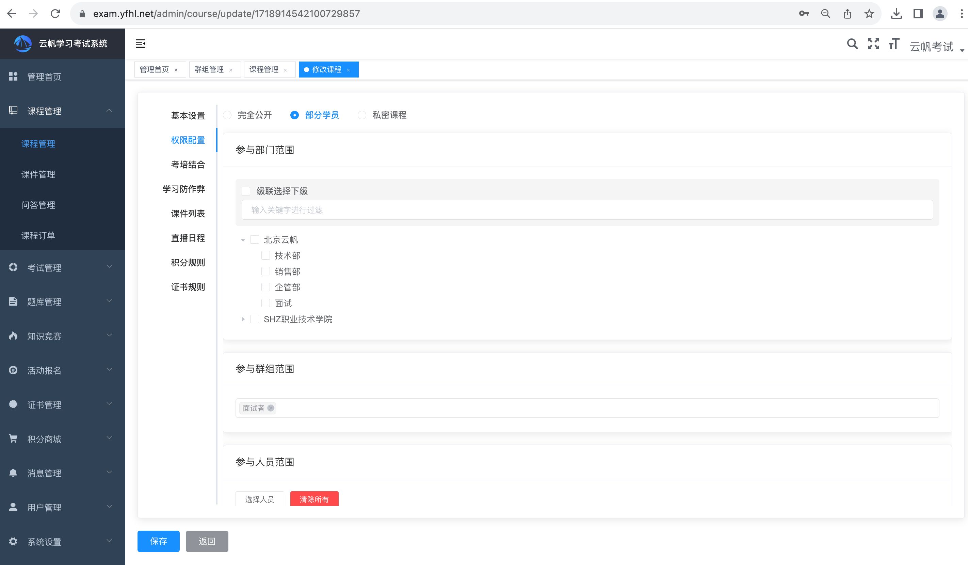
Task: Click the sidebar collapse hamburger icon
Action: tap(141, 44)
